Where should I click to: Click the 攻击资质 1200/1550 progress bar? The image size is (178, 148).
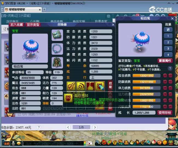pyautogui.click(x=147, y=76)
